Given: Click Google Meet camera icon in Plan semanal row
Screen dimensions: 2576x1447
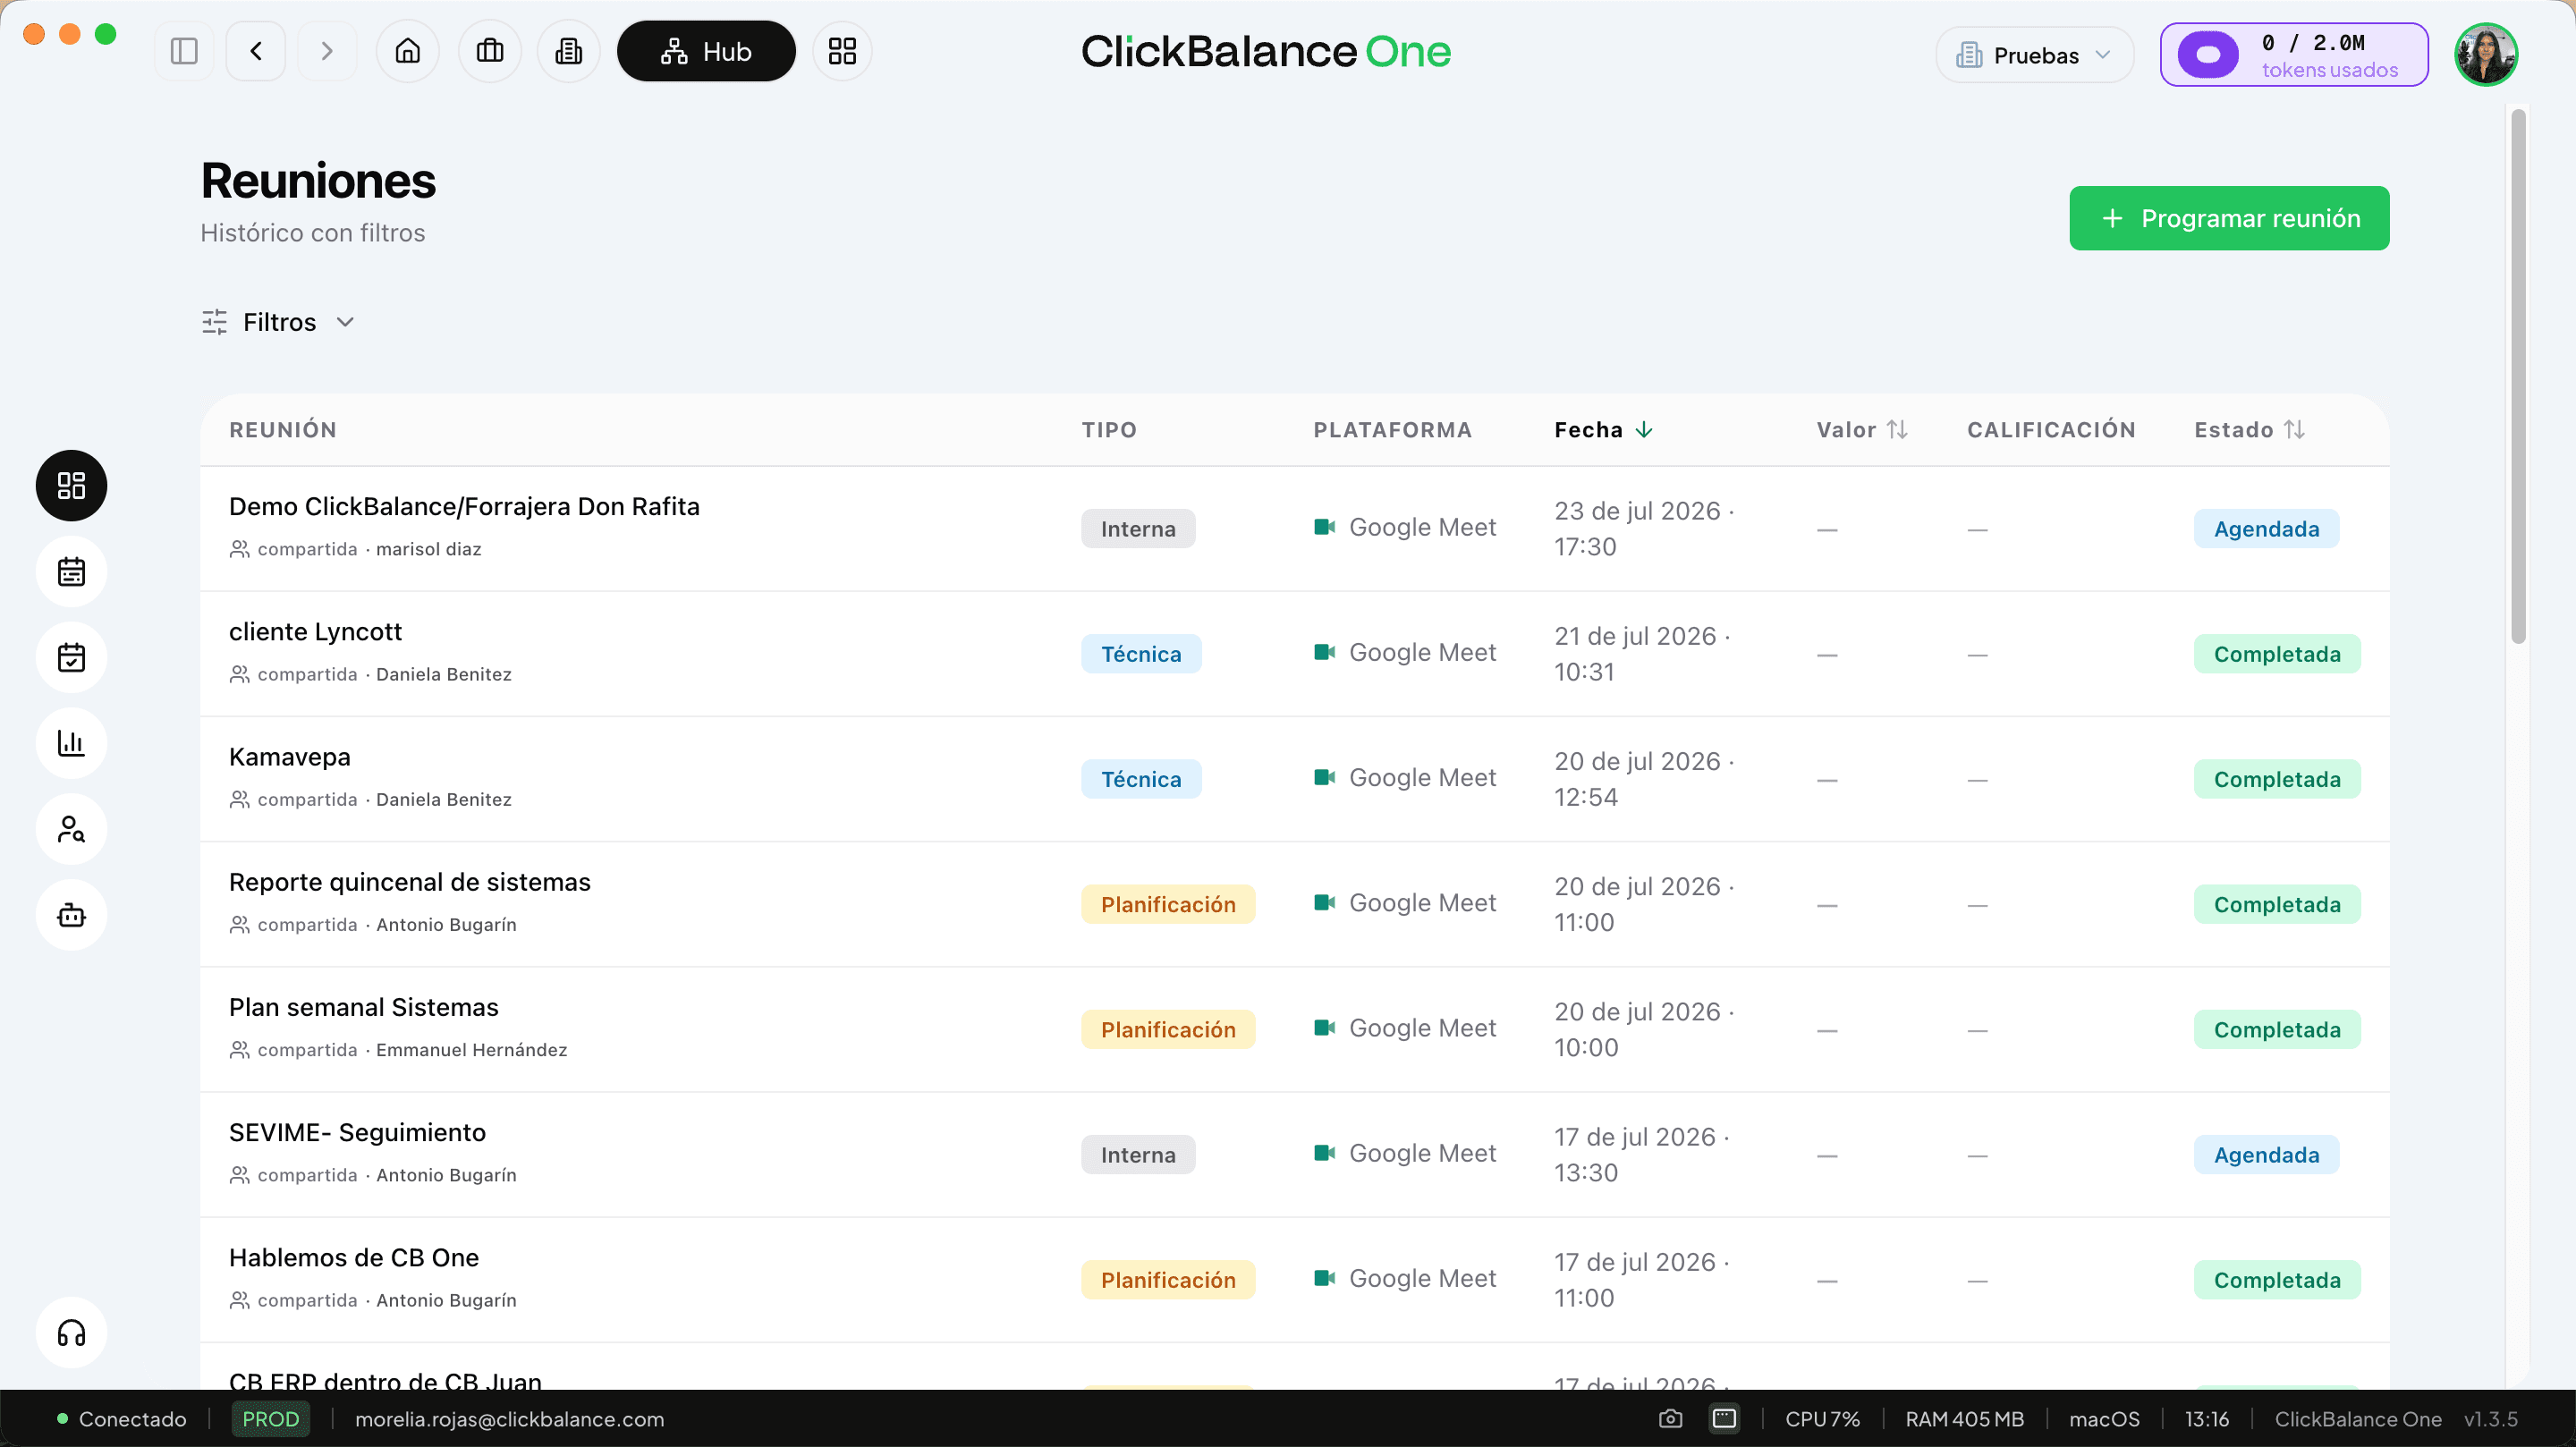Looking at the screenshot, I should pos(1324,1027).
